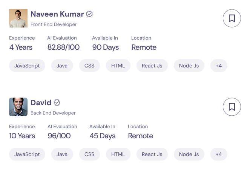This screenshot has width=250, height=176.
Task: Select the React Js tag on Naveen's card
Action: [x=152, y=66]
